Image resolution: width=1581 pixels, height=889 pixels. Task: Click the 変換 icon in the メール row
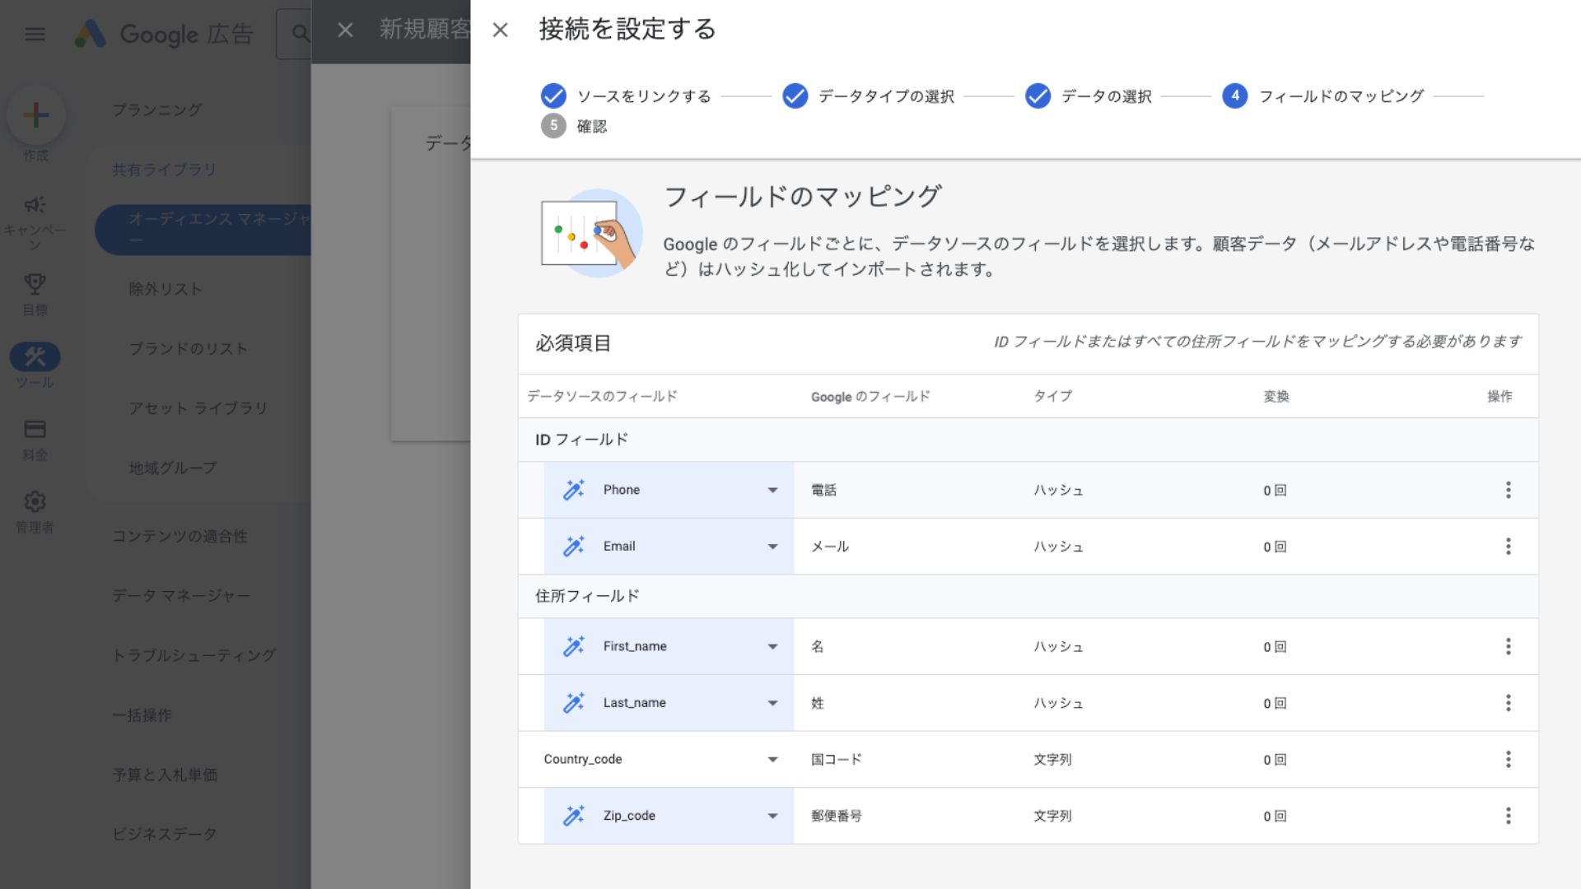click(1280, 547)
